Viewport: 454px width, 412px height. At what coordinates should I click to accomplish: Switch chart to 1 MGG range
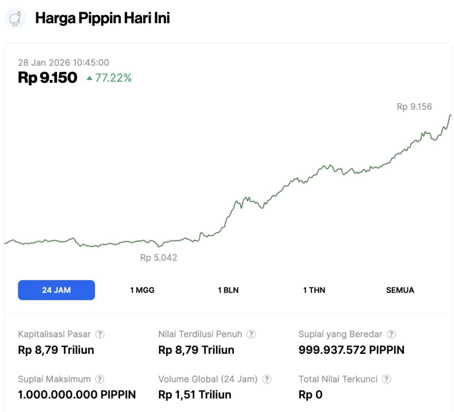pyautogui.click(x=142, y=290)
